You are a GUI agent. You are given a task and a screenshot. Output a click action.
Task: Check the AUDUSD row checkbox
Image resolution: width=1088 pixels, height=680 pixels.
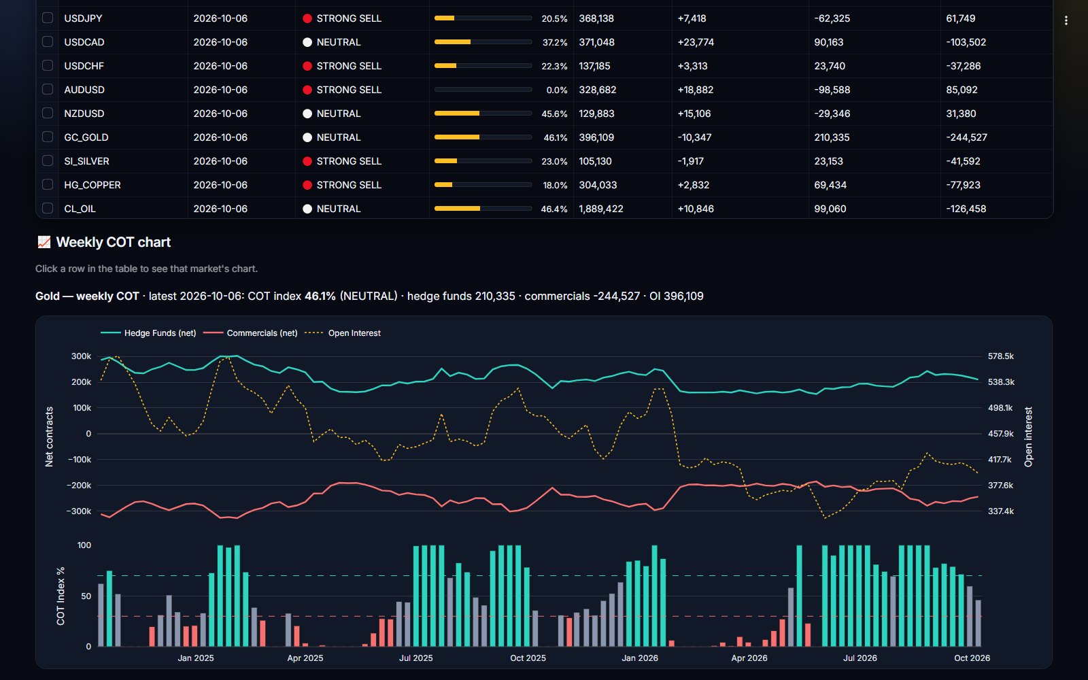tap(48, 89)
